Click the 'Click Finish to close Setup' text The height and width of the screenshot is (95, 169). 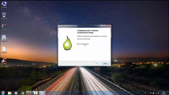tap(84, 39)
